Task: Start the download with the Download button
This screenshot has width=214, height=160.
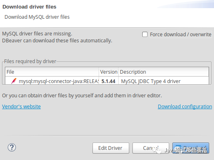Action: [x=191, y=148]
